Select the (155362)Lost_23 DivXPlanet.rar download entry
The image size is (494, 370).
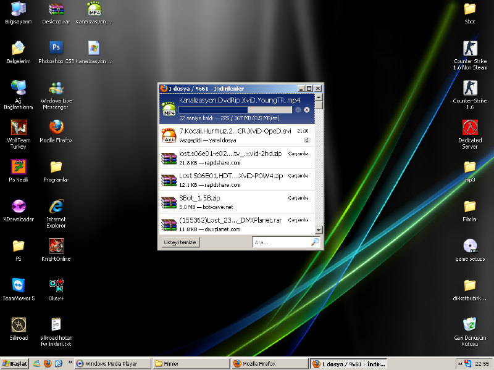click(x=237, y=224)
